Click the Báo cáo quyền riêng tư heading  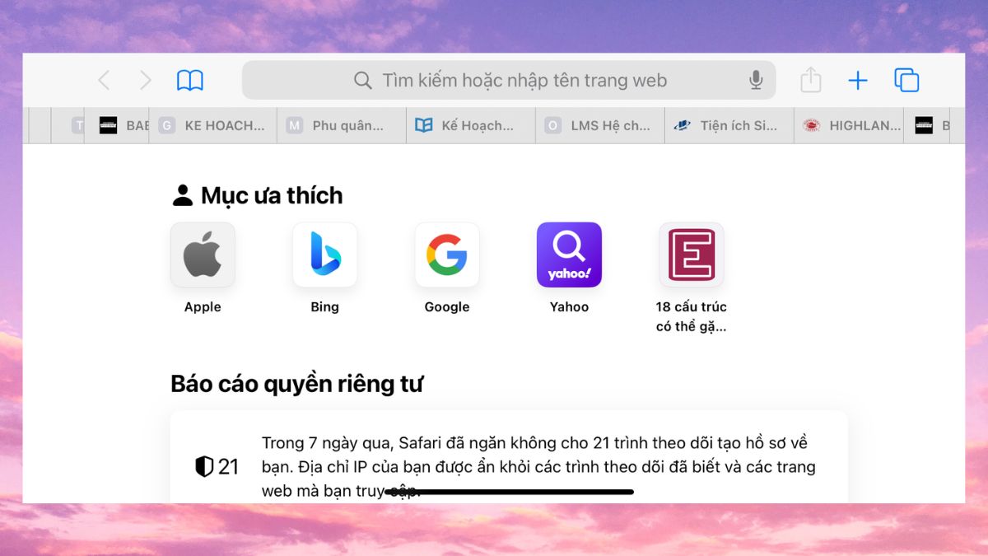(296, 384)
